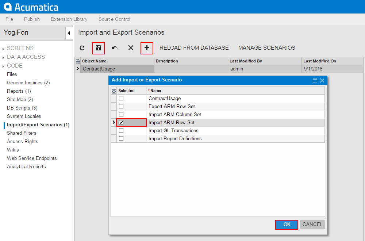Screen dimensions: 365x241
Task: Click the Save disk icon
Action: (98, 48)
